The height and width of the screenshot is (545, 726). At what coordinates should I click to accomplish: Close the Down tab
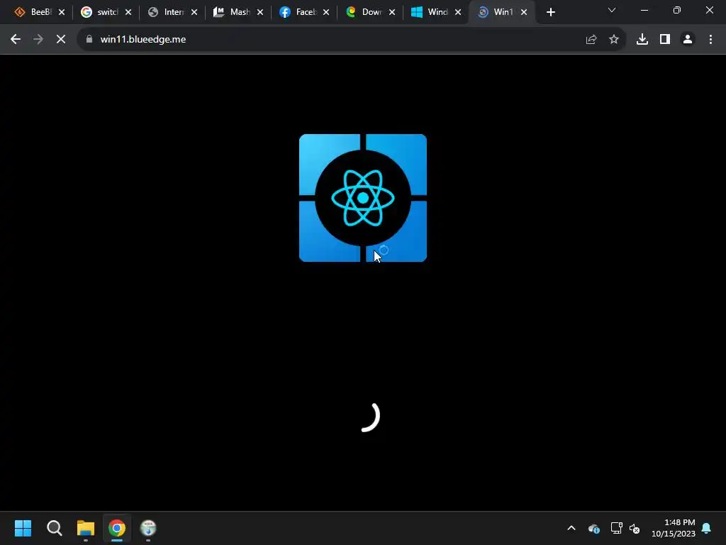pos(392,12)
